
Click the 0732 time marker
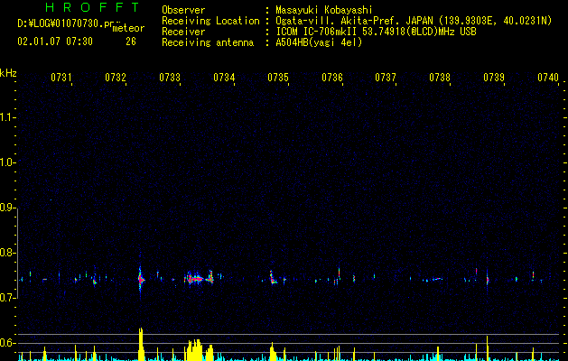(116, 78)
